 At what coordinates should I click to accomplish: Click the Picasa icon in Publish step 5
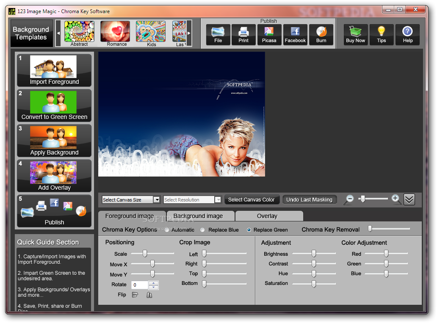click(x=68, y=206)
